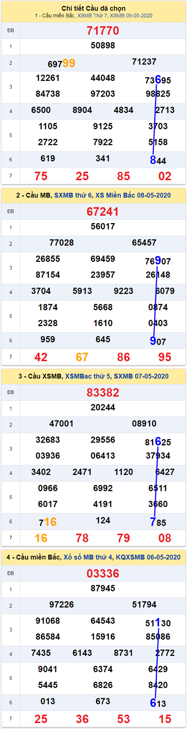Screen dimensions: 187x729
Task: Select red seventh prize number 75
Action: click(41, 176)
